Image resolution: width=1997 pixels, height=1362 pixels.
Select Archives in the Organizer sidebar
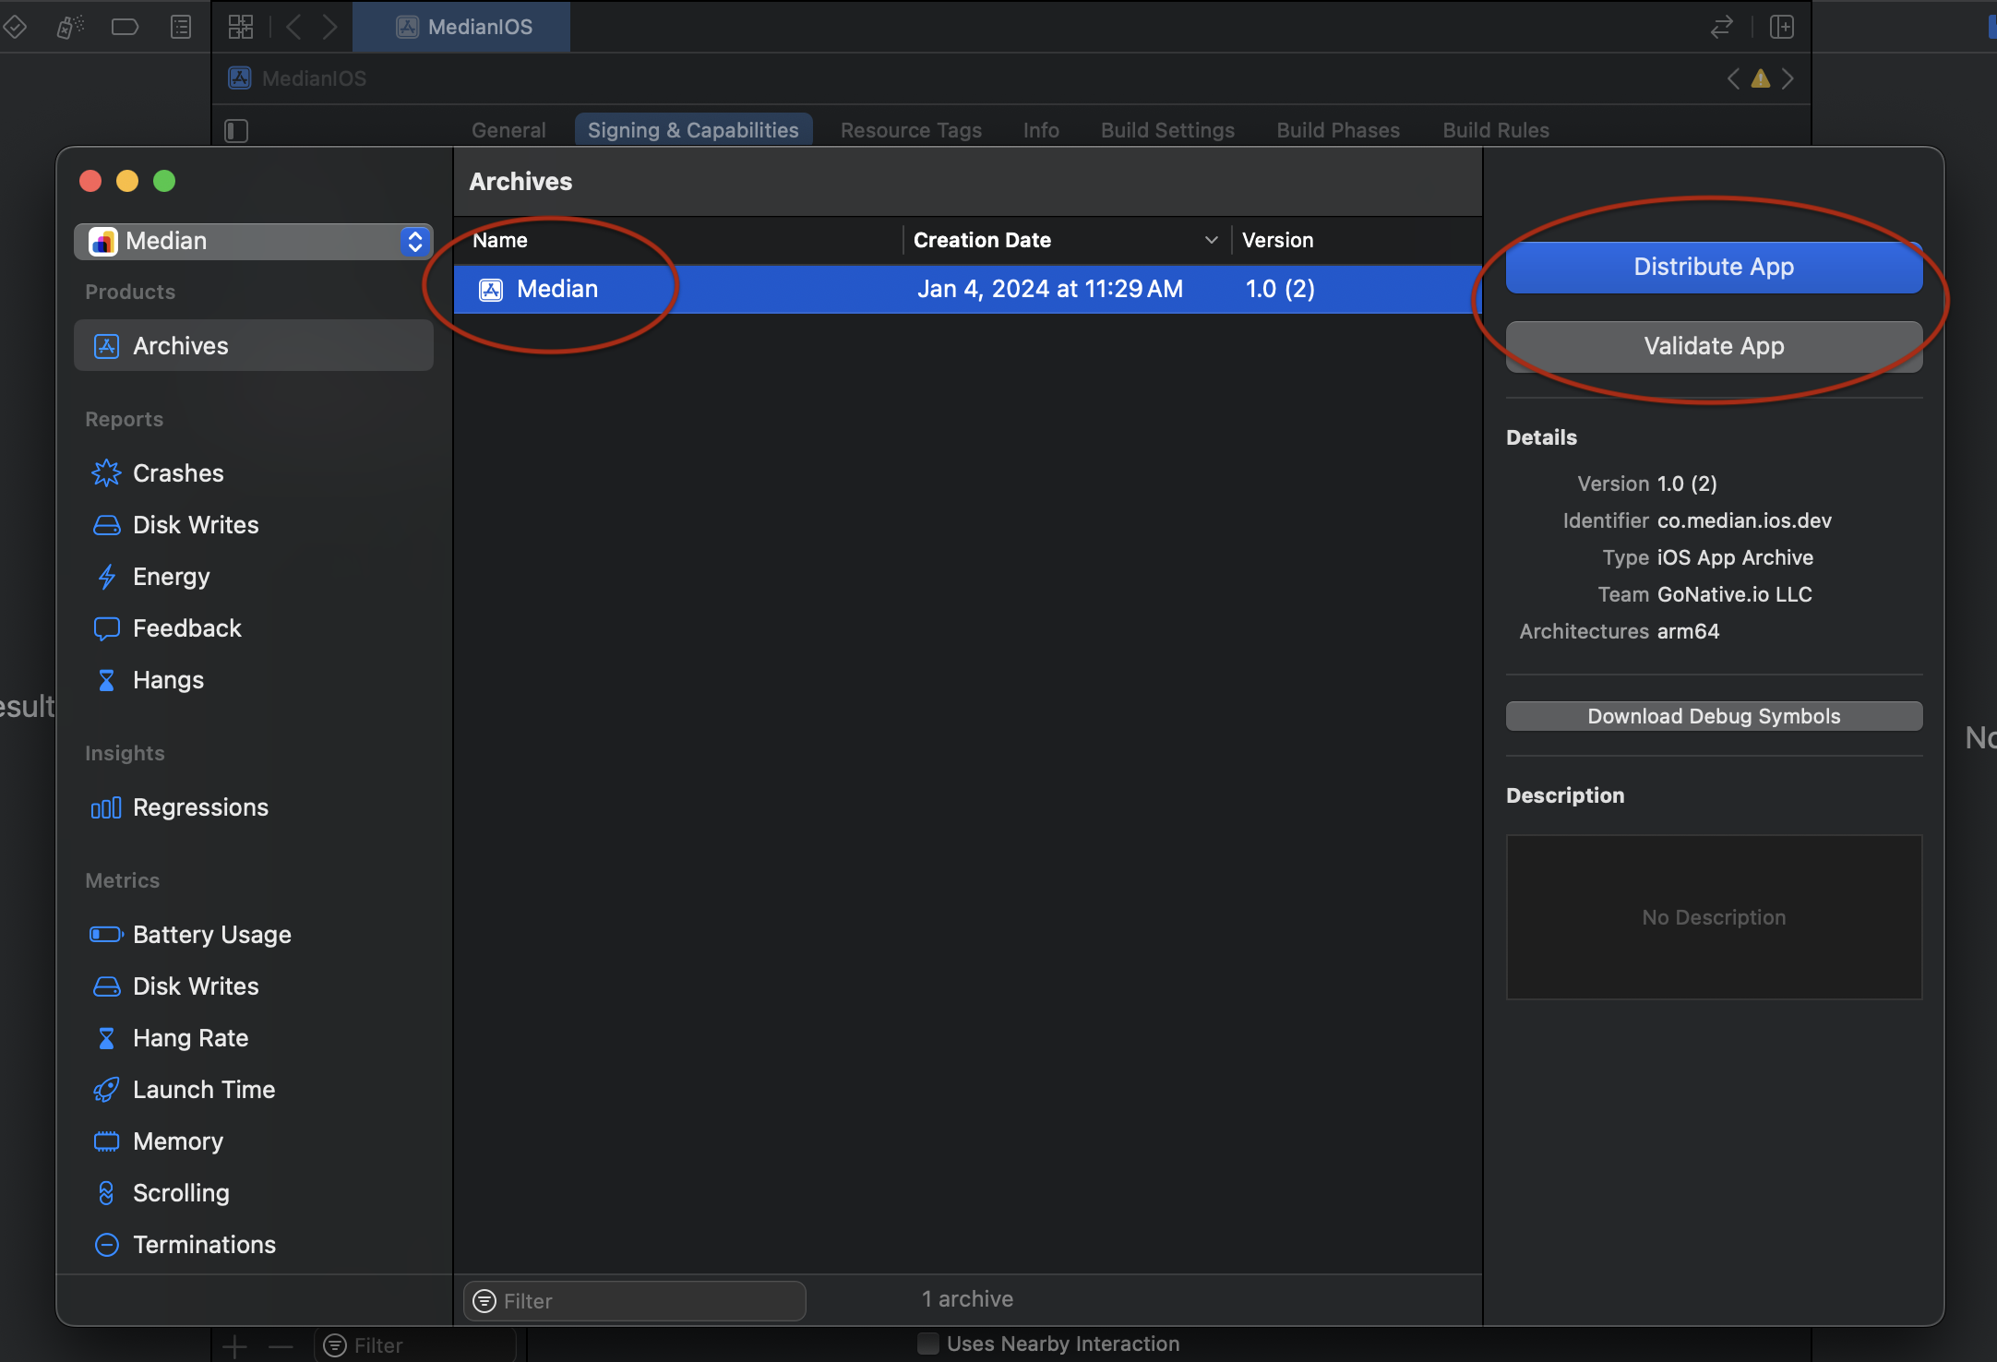point(254,346)
